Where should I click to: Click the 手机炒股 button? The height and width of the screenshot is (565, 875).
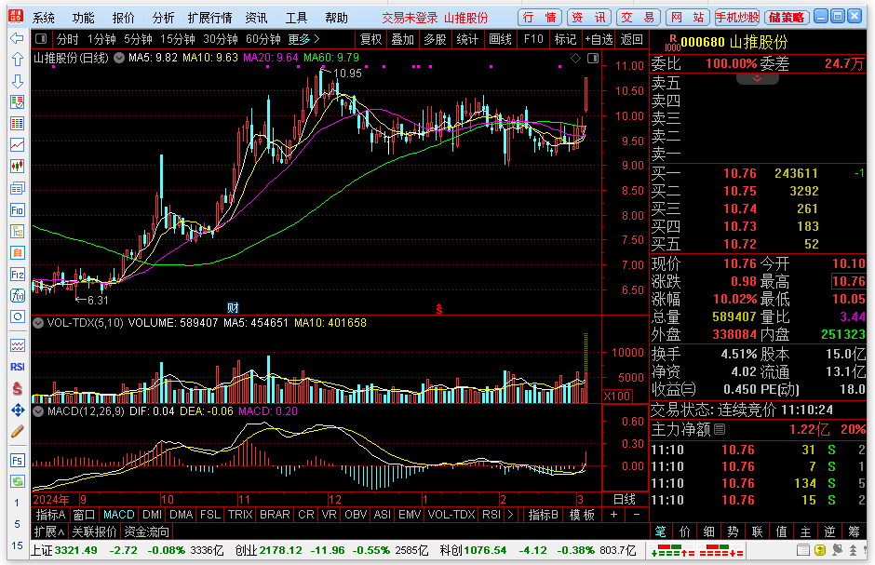click(x=737, y=18)
